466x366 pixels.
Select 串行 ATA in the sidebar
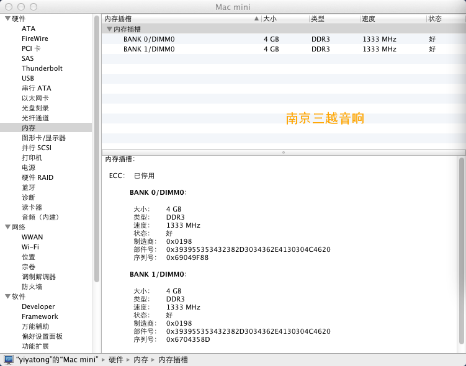point(36,88)
